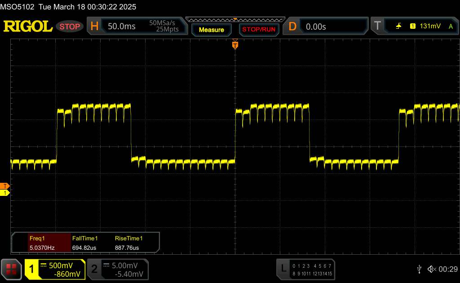Image resolution: width=460 pixels, height=283 pixels.
Task: Click the RIGOL logo
Action: point(28,27)
